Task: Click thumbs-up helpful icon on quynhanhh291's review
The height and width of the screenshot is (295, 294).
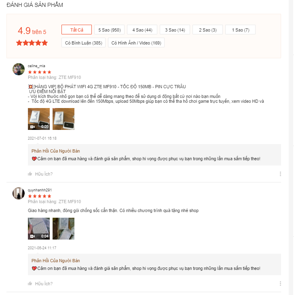Action: pyautogui.click(x=30, y=284)
